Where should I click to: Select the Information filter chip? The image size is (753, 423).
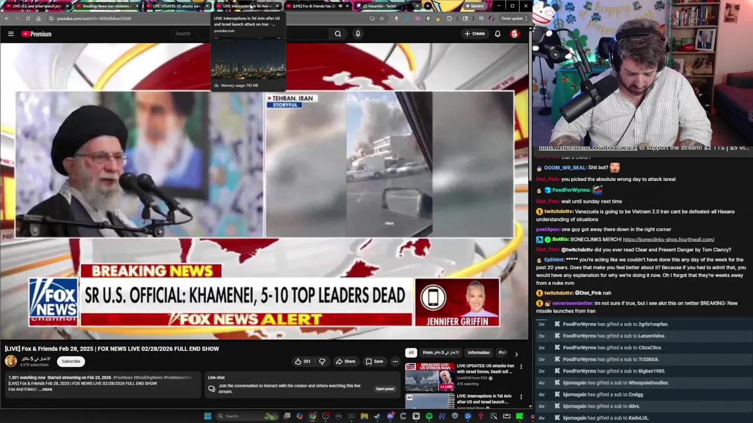[479, 352]
